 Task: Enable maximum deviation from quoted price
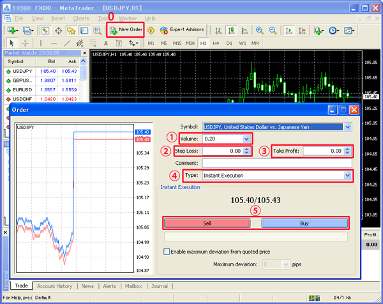tap(167, 252)
